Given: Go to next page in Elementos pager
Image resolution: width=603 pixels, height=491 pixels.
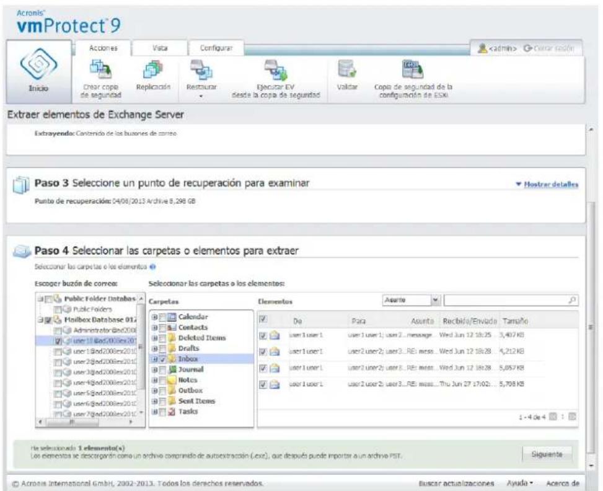Looking at the screenshot, I should [x=572, y=417].
